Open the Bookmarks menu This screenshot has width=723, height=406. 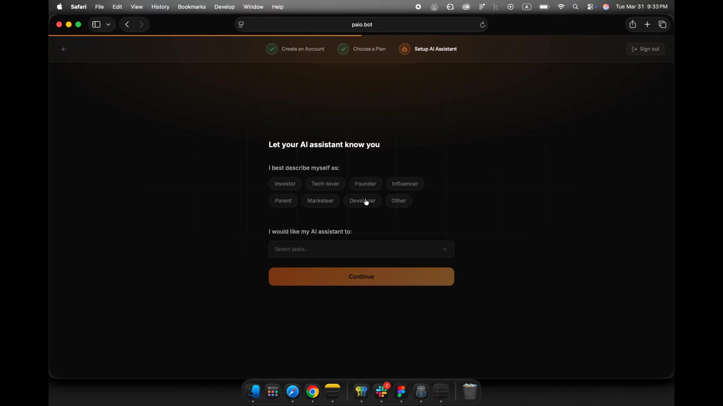(x=192, y=7)
